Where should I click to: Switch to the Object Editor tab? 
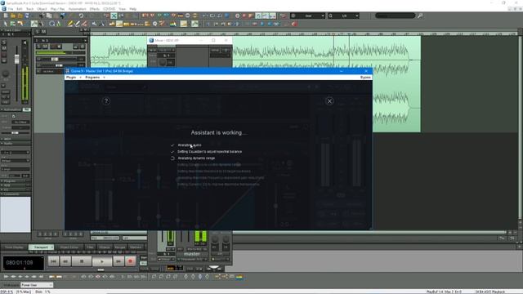pos(69,247)
